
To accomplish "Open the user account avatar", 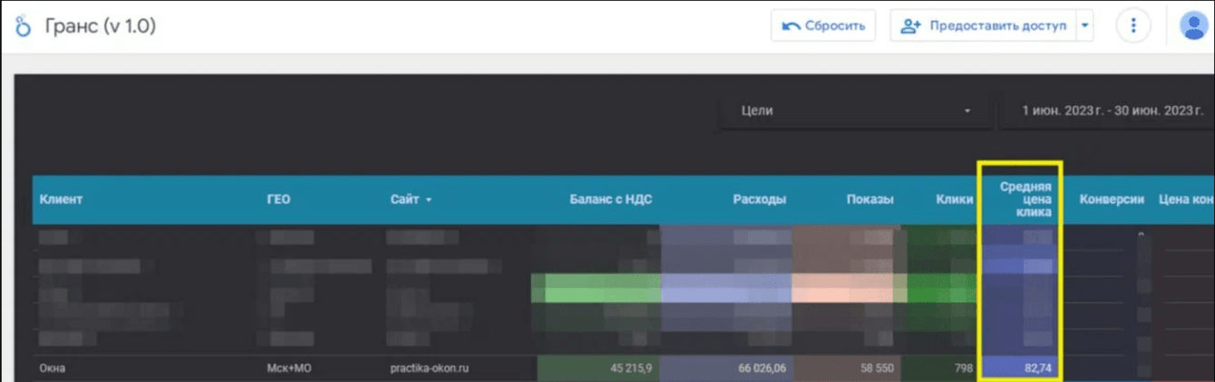I will (x=1192, y=25).
